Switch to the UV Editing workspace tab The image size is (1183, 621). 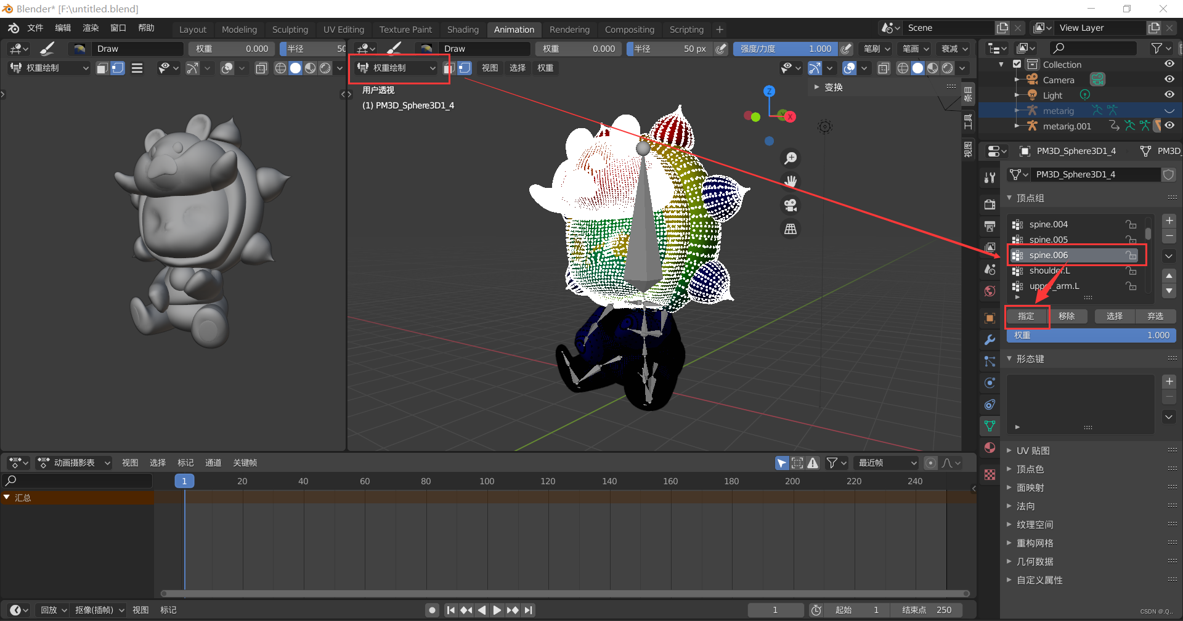click(344, 30)
